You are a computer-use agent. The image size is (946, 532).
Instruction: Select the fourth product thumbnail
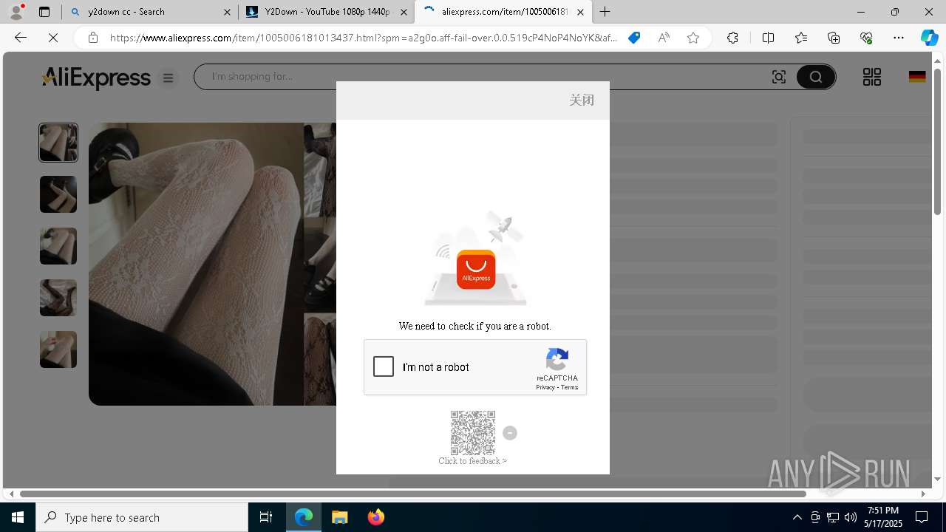click(x=58, y=298)
